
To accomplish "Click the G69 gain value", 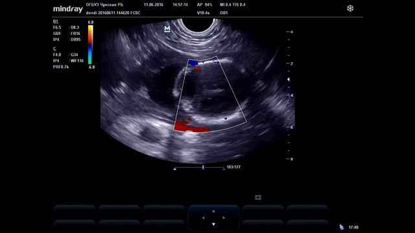I will [x=56, y=34].
